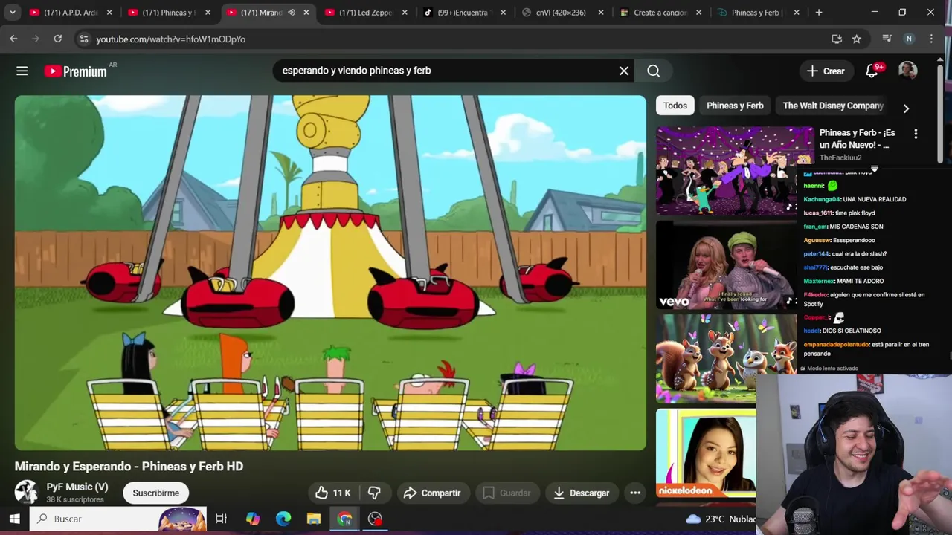Switch to the Led Zeppelin tab

pyautogui.click(x=365, y=13)
